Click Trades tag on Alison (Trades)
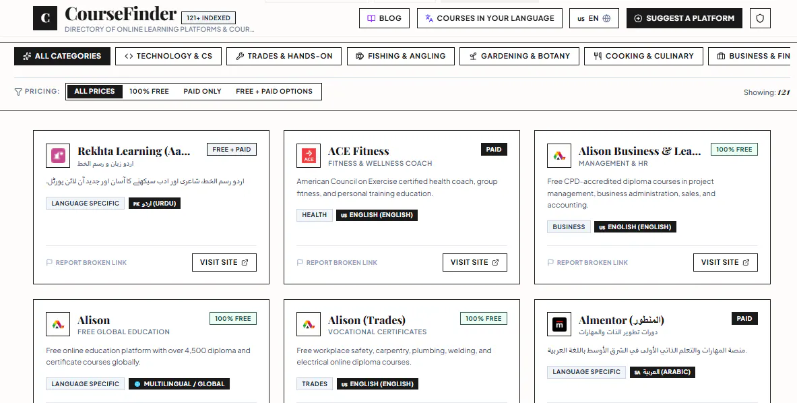The height and width of the screenshot is (403, 797). [x=315, y=383]
